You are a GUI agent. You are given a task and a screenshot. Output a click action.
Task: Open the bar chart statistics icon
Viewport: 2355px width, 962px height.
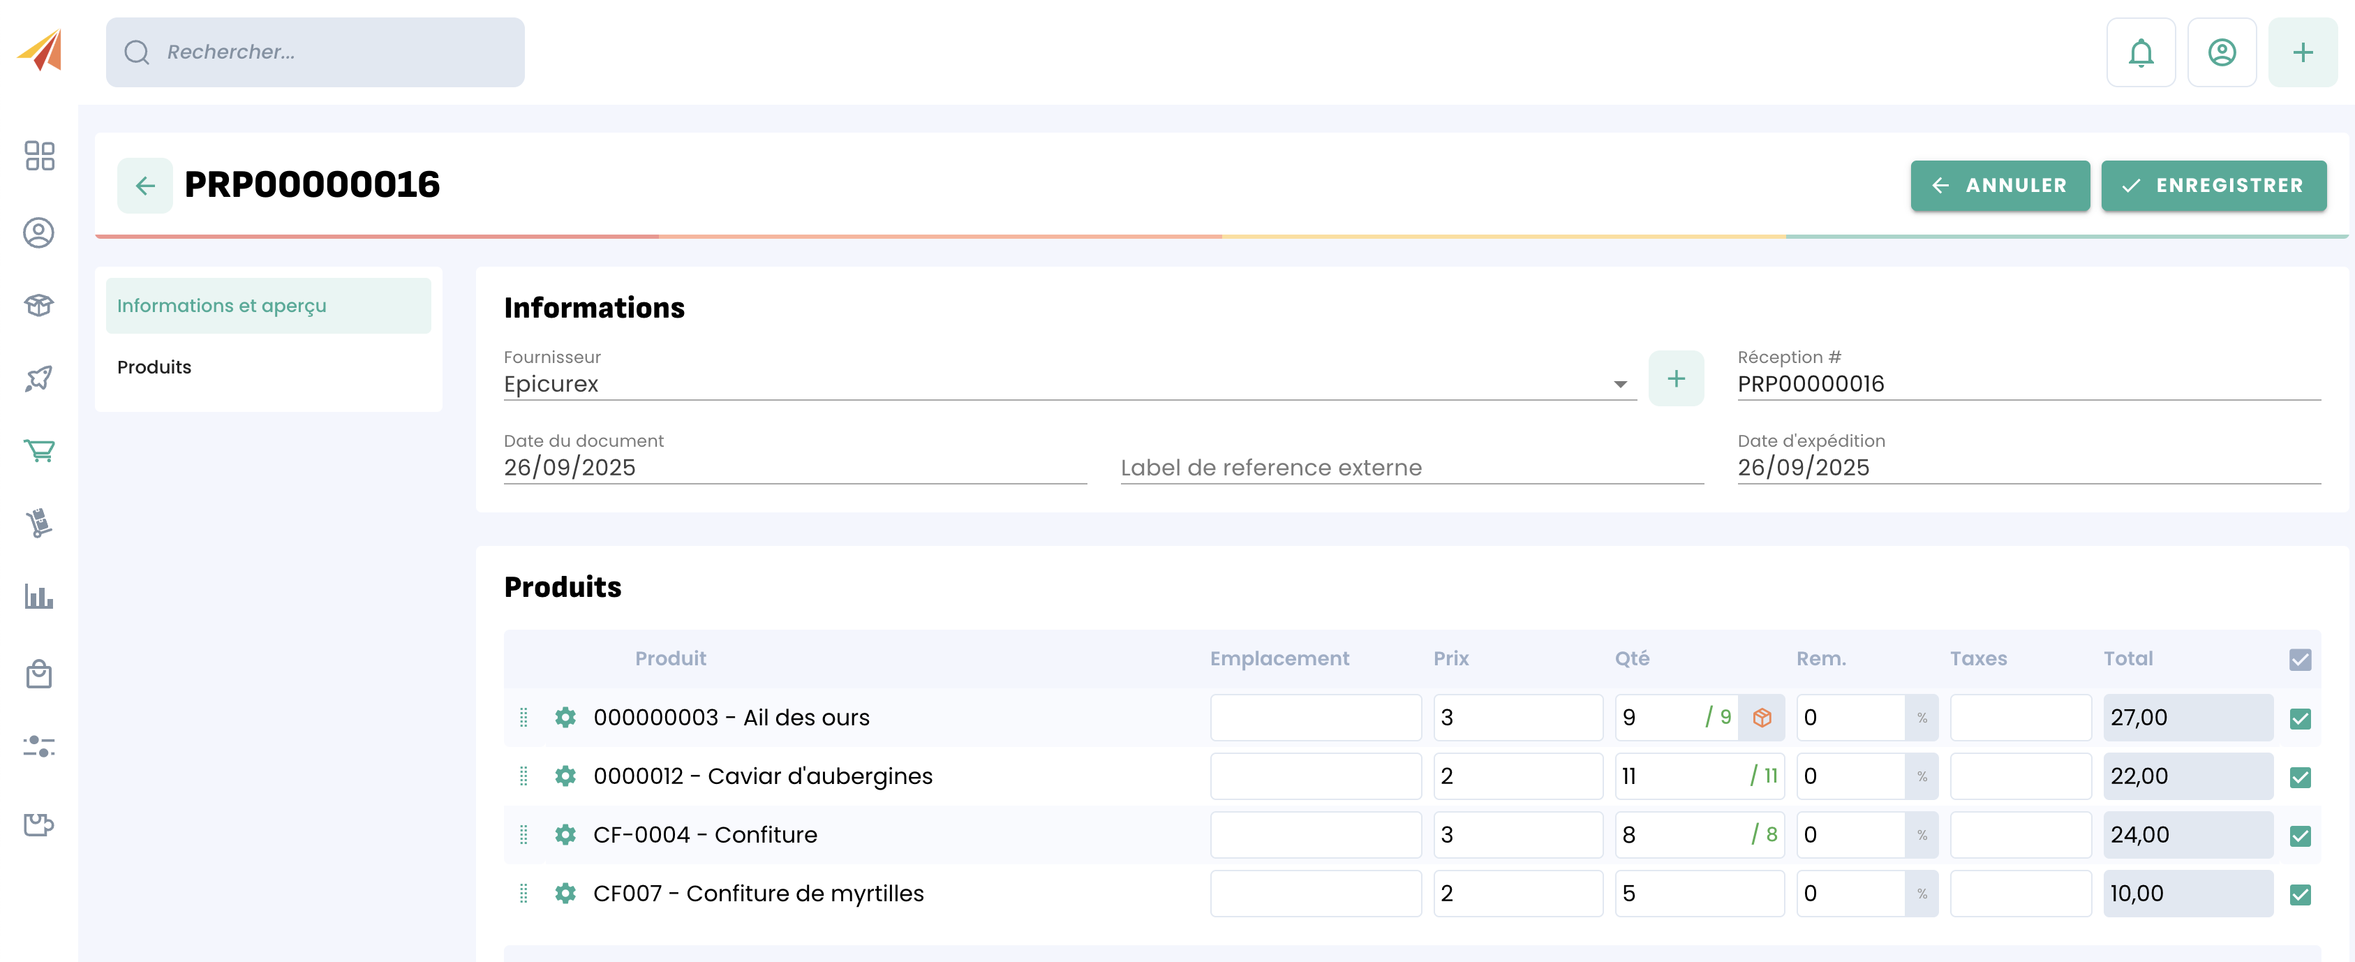click(39, 597)
